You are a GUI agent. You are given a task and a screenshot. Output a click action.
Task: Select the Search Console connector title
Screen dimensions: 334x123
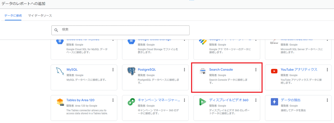pyautogui.click(x=221, y=70)
